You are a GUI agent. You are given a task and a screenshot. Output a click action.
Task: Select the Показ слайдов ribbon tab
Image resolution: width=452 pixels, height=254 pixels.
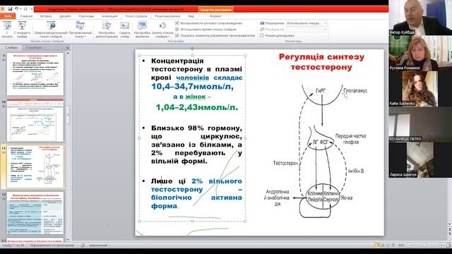(x=136, y=16)
